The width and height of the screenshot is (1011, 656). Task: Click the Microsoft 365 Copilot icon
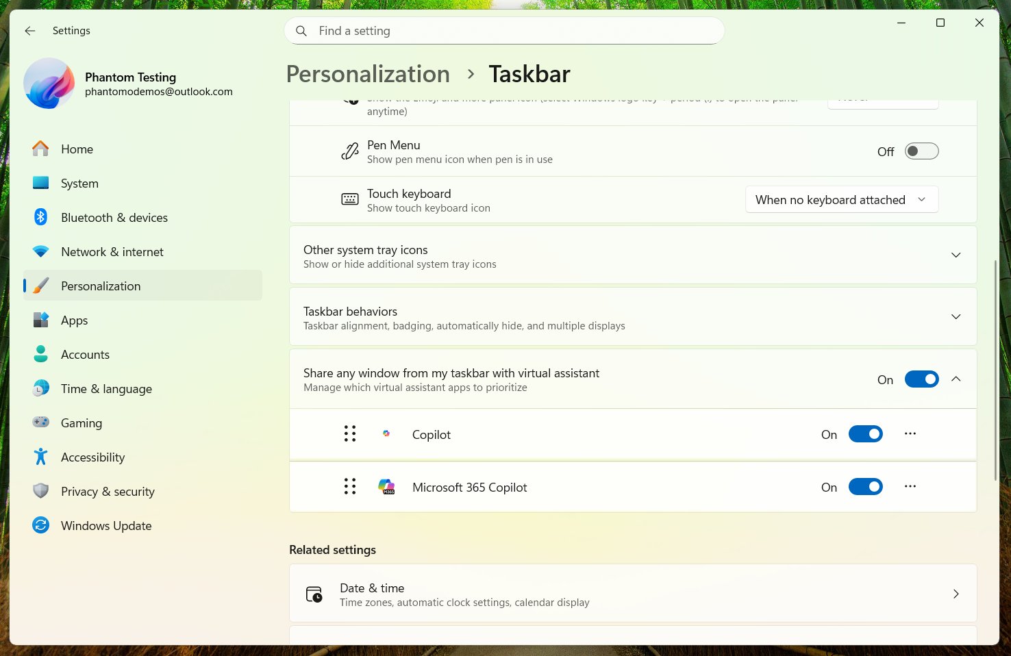(x=387, y=486)
